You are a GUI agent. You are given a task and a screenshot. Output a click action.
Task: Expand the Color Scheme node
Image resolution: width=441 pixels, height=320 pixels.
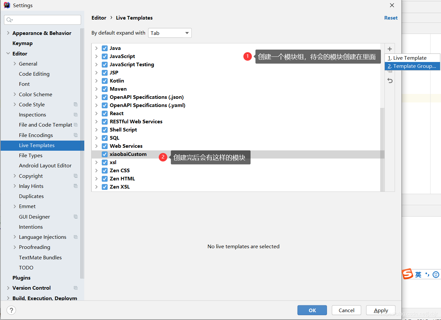coord(15,94)
